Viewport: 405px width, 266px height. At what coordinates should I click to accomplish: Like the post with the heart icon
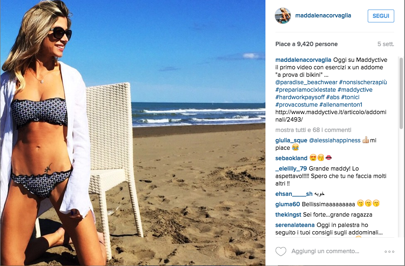tap(281, 251)
